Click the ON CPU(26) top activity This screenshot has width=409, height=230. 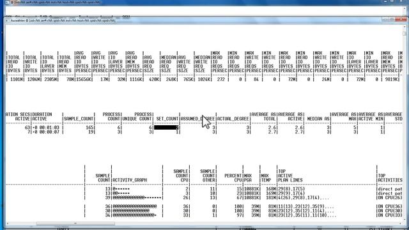[x=390, y=197]
